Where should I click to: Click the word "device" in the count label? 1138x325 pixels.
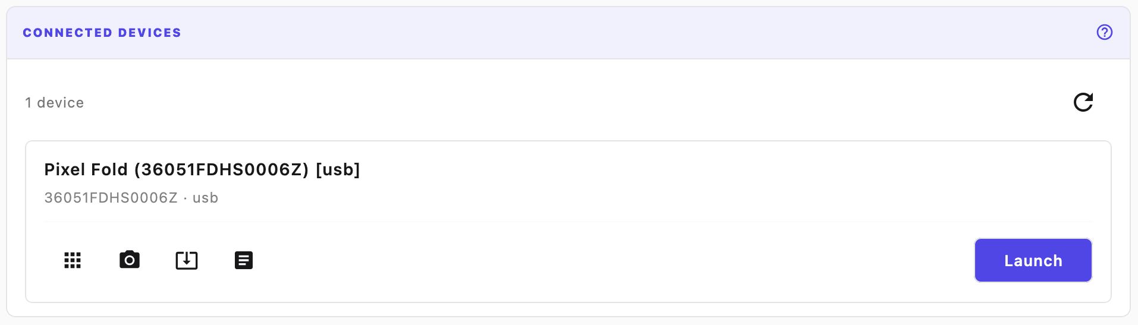tap(60, 103)
